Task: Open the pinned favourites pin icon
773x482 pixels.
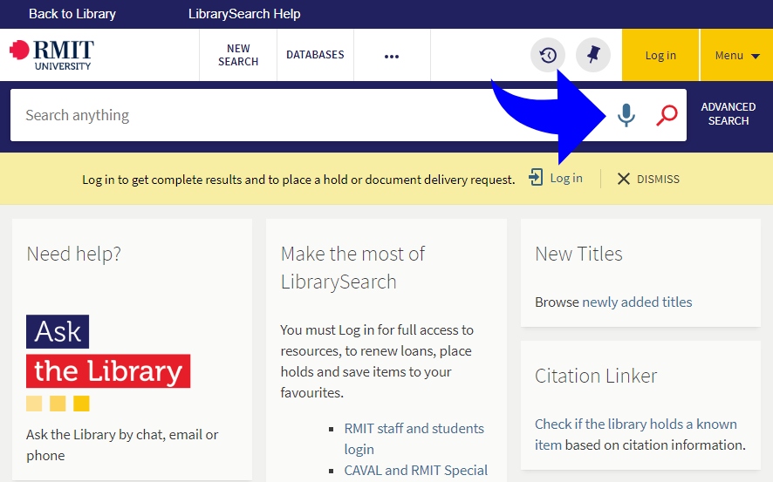Action: coord(593,55)
